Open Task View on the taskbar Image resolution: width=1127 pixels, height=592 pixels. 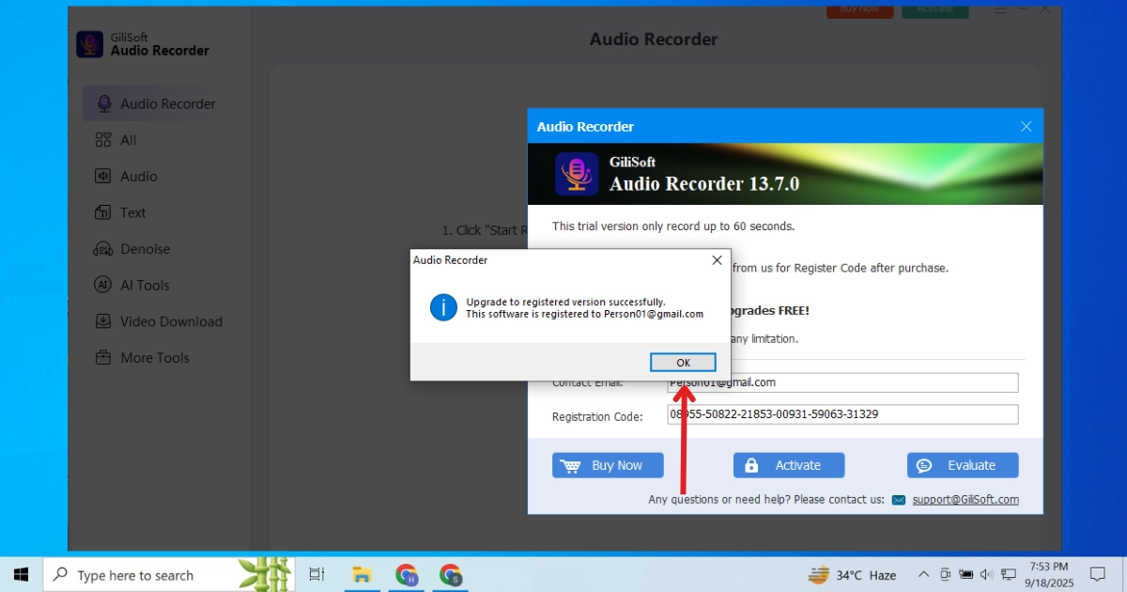point(316,574)
